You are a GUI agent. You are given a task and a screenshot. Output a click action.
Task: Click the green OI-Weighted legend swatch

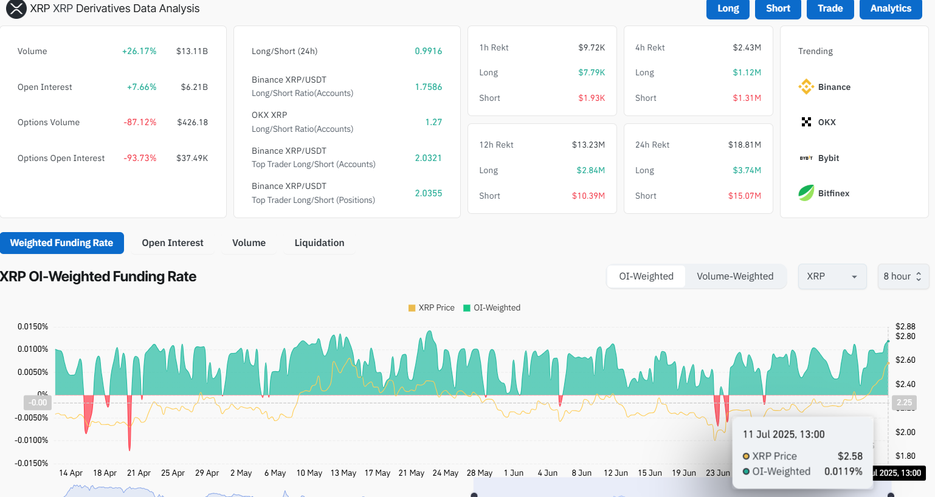coord(467,308)
